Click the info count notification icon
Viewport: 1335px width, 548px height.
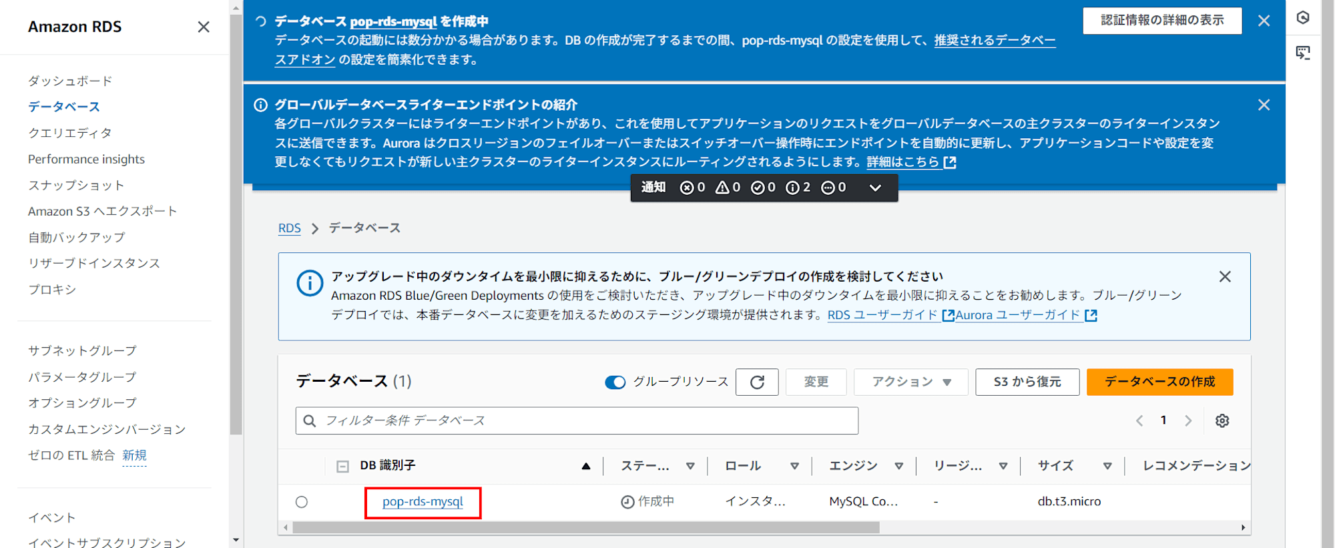tap(792, 188)
